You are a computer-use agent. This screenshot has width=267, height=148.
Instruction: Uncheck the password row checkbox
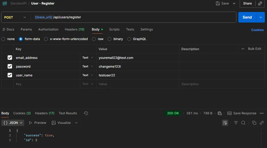point(10,67)
